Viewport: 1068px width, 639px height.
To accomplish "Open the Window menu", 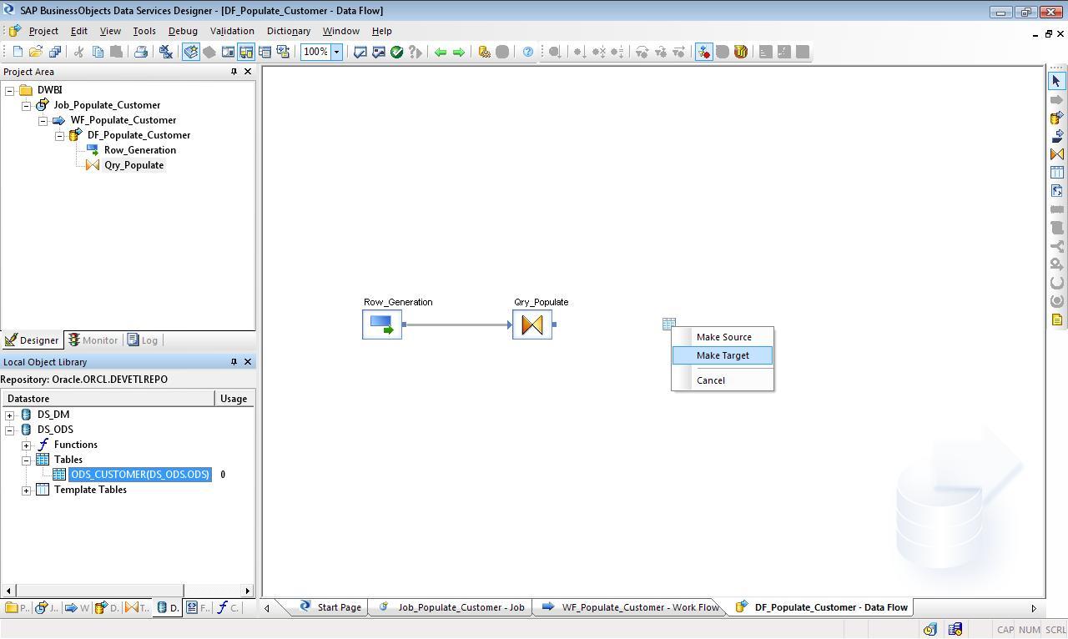I will [341, 31].
